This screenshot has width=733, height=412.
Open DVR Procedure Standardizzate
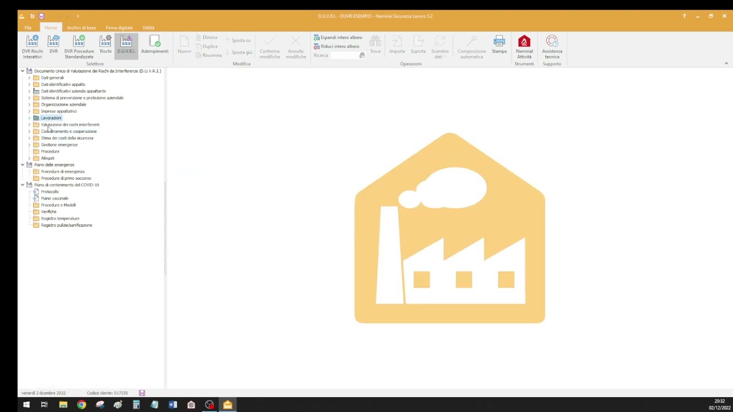pyautogui.click(x=79, y=47)
